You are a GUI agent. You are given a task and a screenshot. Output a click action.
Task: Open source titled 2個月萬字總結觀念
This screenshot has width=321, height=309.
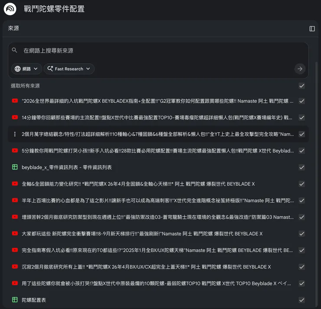pos(157,134)
